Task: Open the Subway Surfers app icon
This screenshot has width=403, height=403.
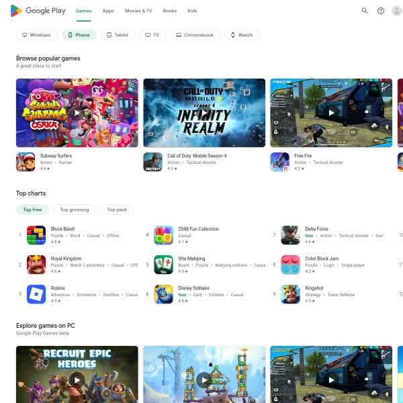Action: (26, 162)
